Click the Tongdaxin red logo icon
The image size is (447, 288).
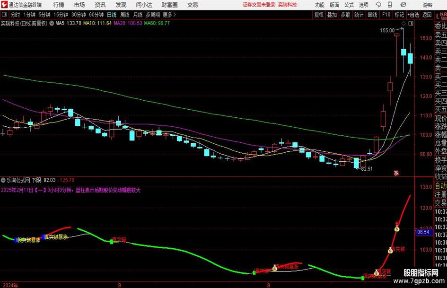point(4,5)
